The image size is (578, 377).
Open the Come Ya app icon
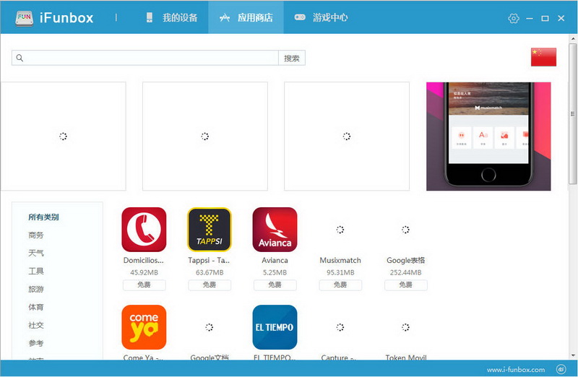[144, 327]
